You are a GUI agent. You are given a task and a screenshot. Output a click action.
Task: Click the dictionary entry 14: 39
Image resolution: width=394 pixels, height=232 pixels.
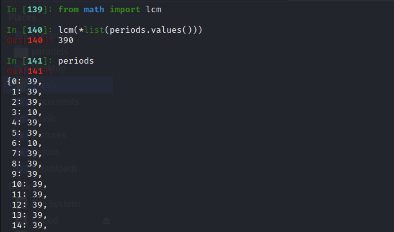click(x=29, y=226)
